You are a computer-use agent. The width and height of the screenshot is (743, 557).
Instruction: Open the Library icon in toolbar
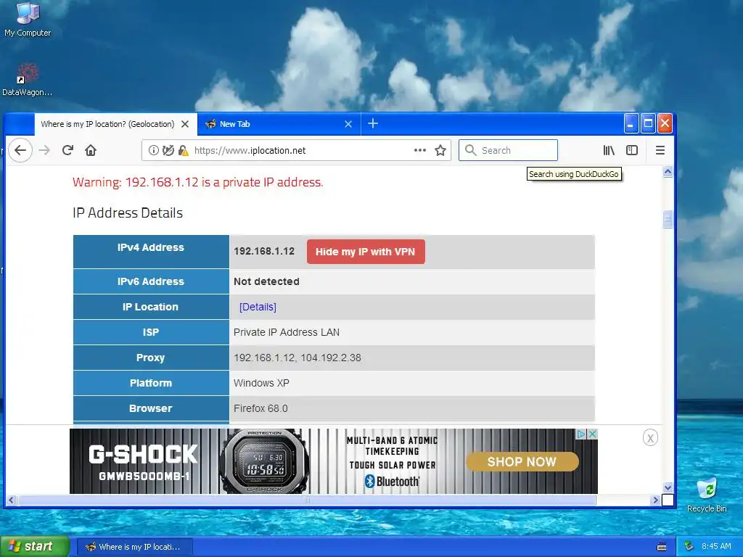609,150
